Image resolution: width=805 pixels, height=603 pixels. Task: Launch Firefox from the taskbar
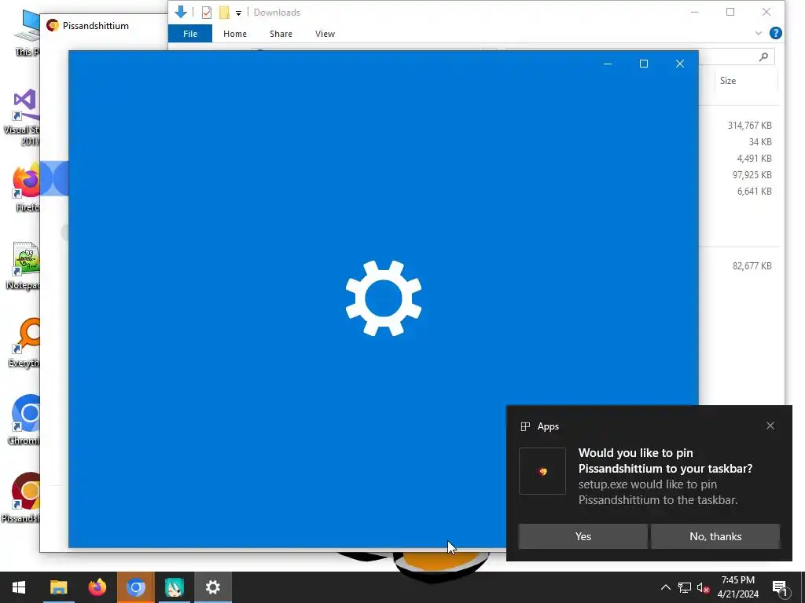97,587
